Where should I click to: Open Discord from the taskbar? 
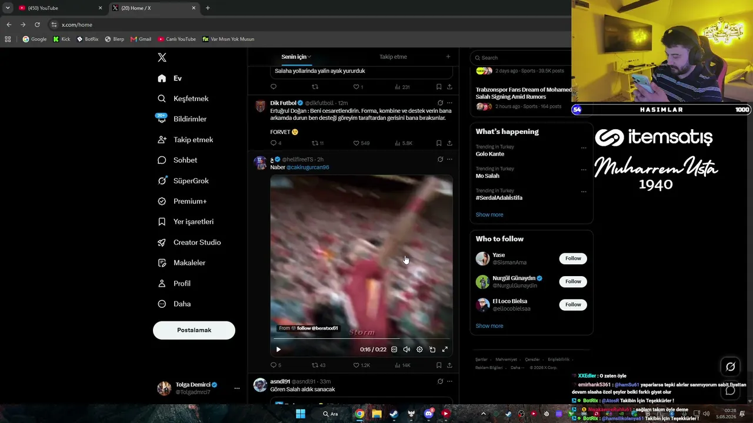coord(429,414)
